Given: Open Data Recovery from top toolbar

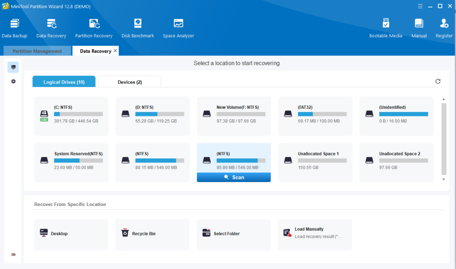Looking at the screenshot, I should [x=51, y=28].
